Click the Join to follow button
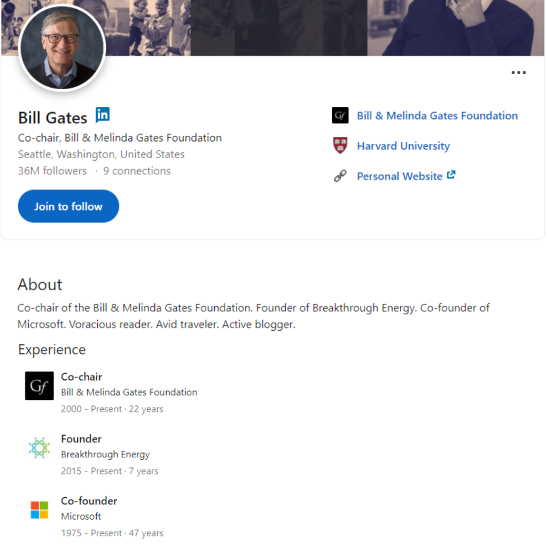Screen dimensions: 547x547 tap(68, 206)
